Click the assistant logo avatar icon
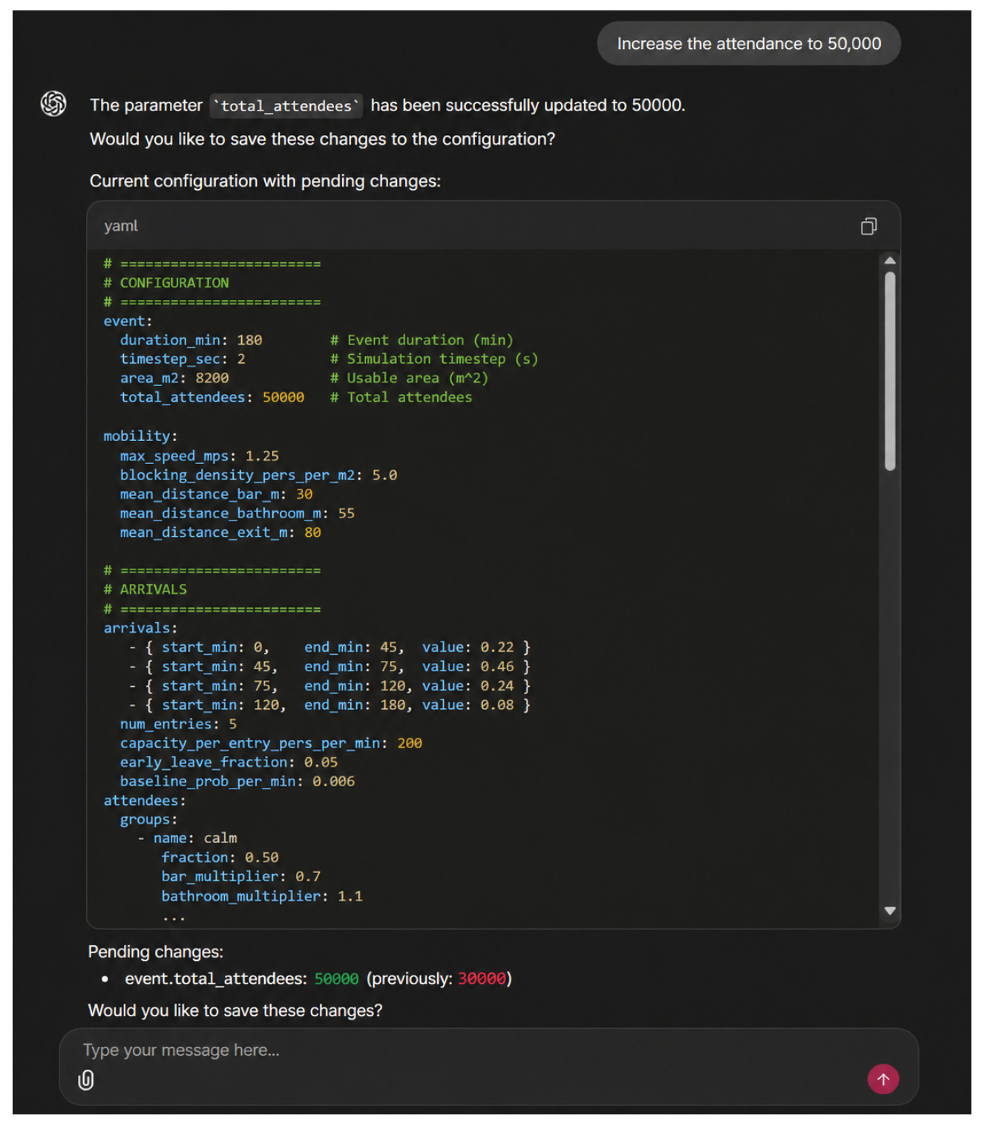987x1130 pixels. [53, 103]
